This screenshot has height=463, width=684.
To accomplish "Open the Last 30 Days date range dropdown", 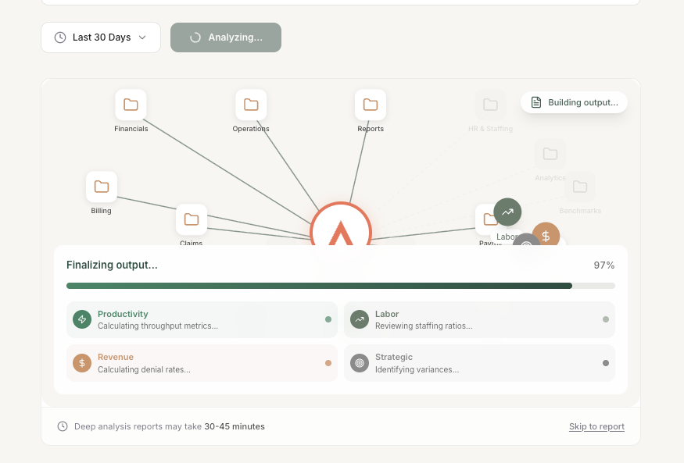I will (101, 37).
